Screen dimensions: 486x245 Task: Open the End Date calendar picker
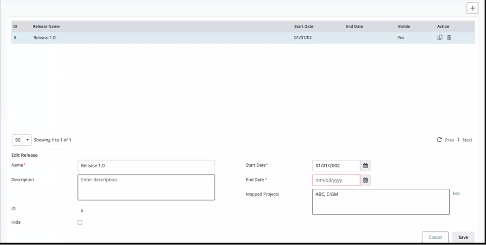(365, 181)
